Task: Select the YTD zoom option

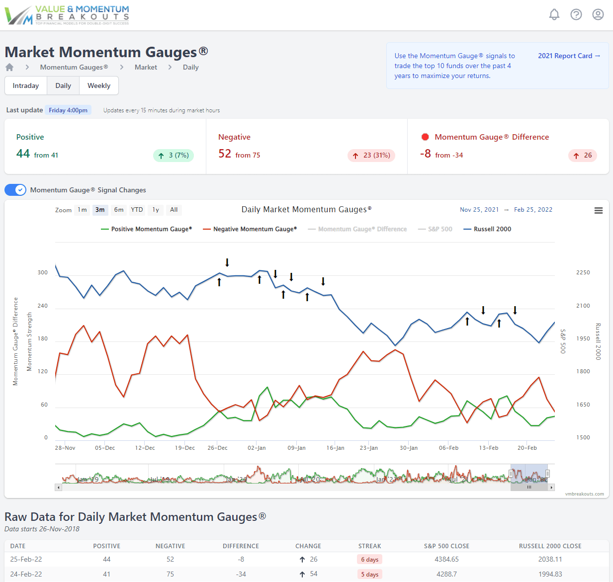Action: [x=137, y=210]
